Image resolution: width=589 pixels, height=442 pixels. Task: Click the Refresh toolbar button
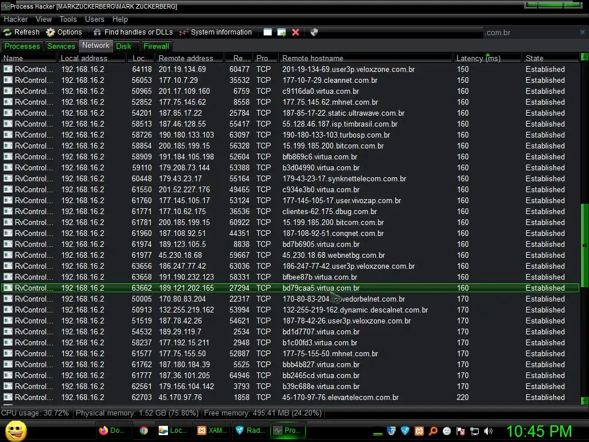[21, 32]
